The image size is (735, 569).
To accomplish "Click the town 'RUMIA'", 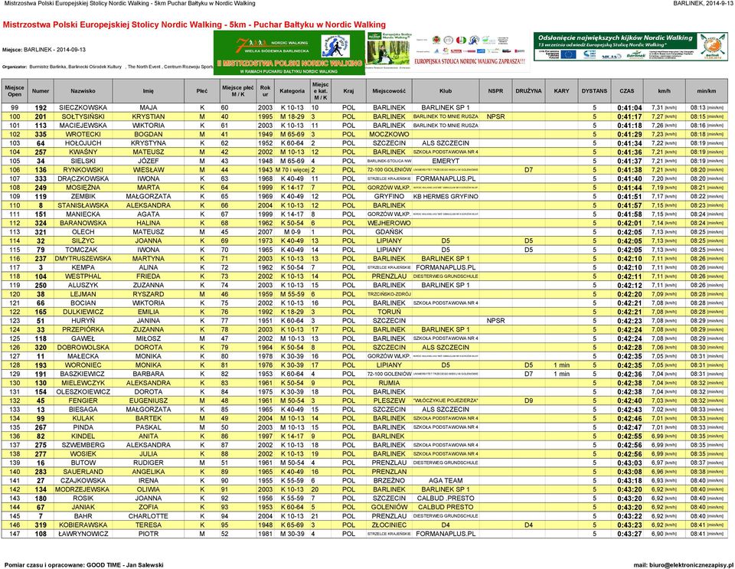I will click(x=389, y=384).
